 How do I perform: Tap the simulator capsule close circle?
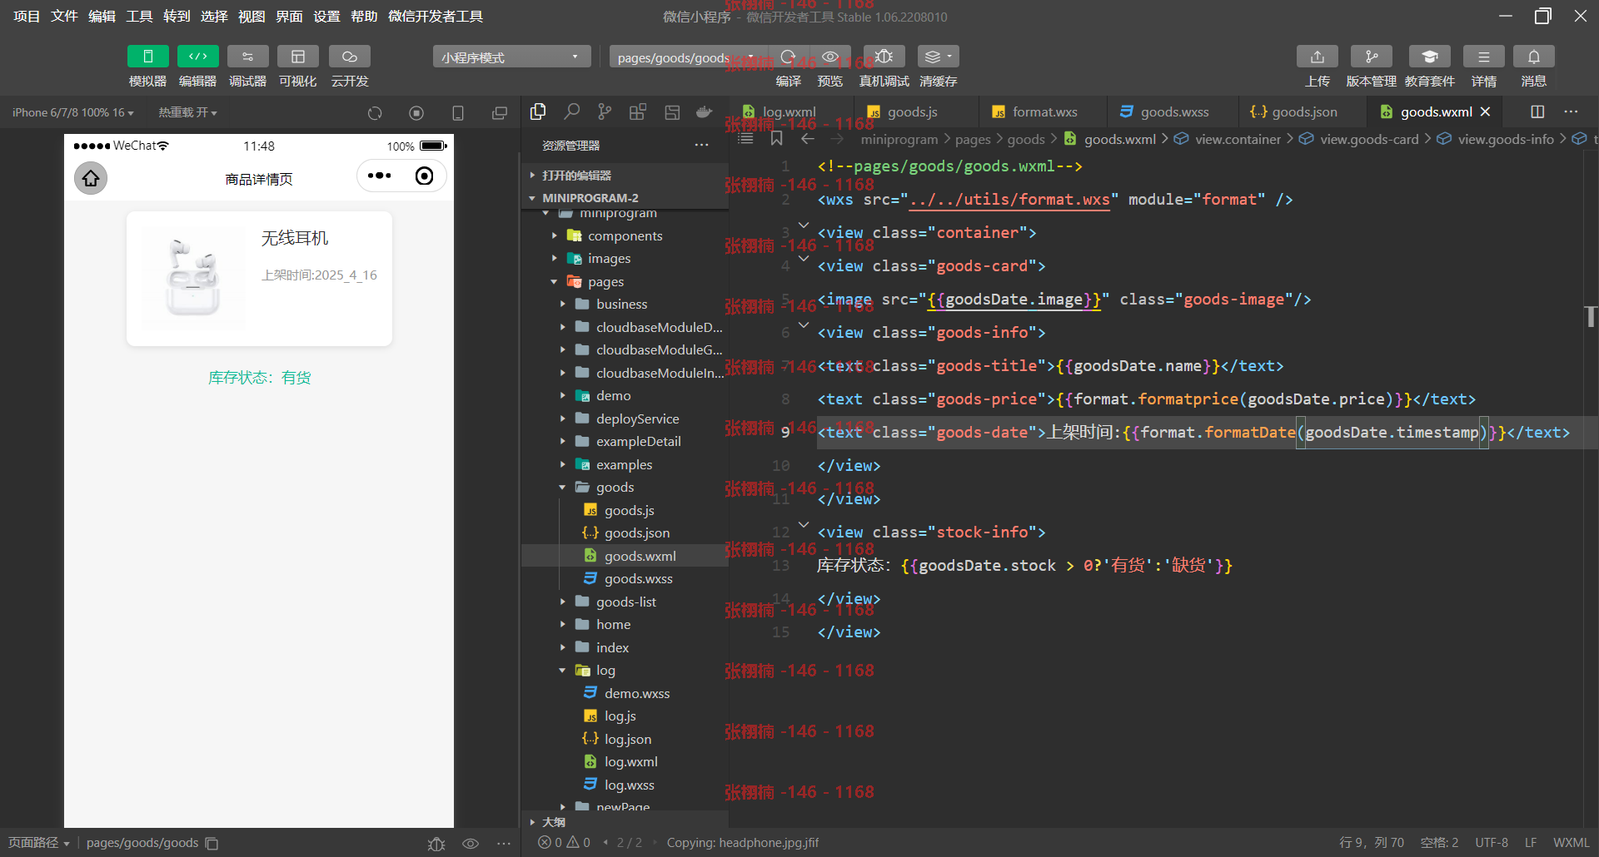coord(425,176)
